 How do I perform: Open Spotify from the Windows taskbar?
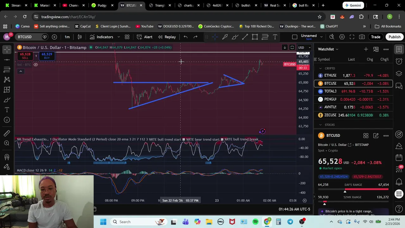coord(255,222)
